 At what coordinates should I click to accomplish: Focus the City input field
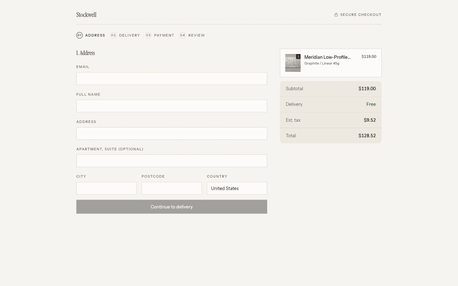[107, 188]
